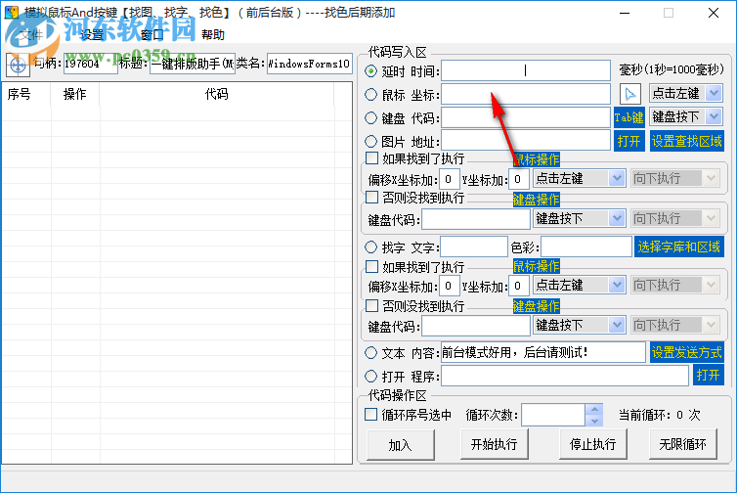Click the 键盘 代码 input field
The height and width of the screenshot is (493, 737).
[526, 117]
